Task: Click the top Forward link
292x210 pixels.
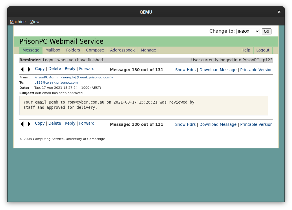Action: (87, 69)
